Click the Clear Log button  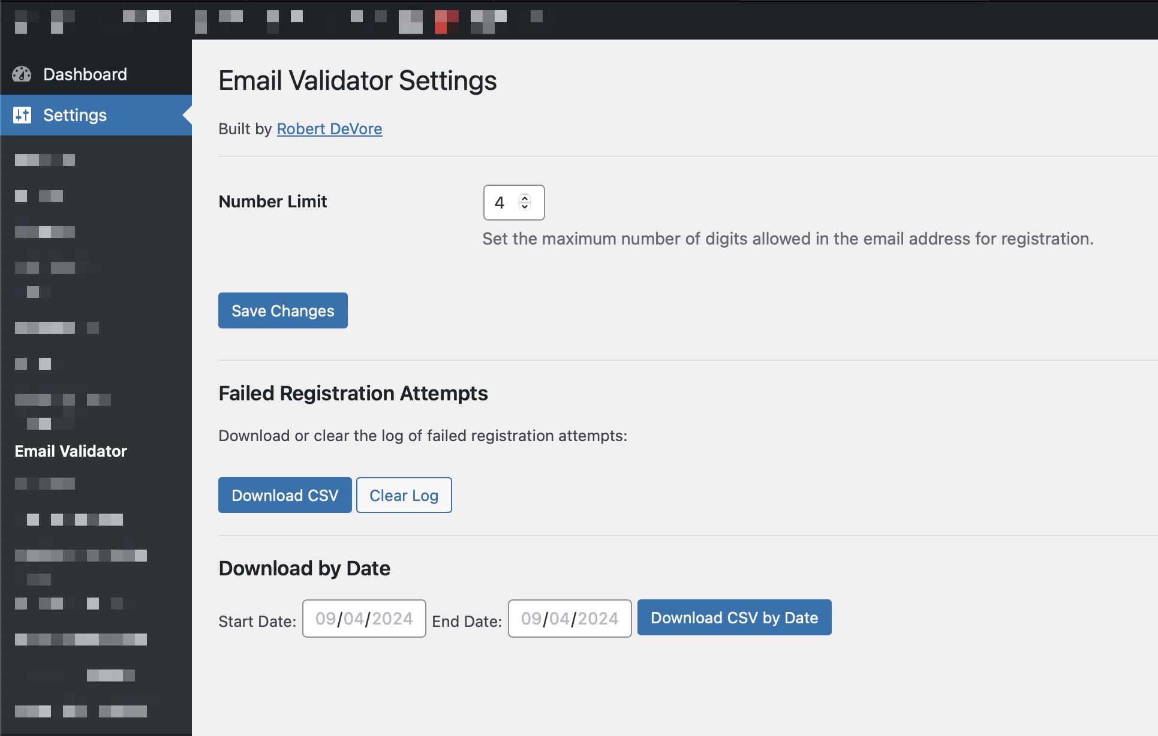(x=404, y=496)
